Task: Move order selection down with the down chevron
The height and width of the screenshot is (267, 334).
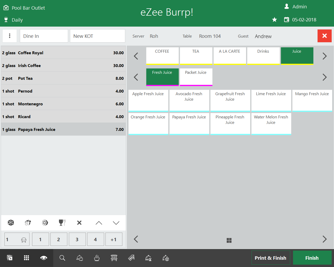Action: [x=116, y=223]
